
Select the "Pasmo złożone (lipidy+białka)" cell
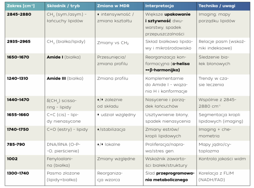[x=64, y=176]
